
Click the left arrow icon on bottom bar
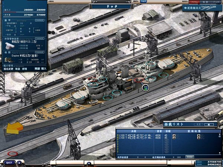tap(89, 163)
